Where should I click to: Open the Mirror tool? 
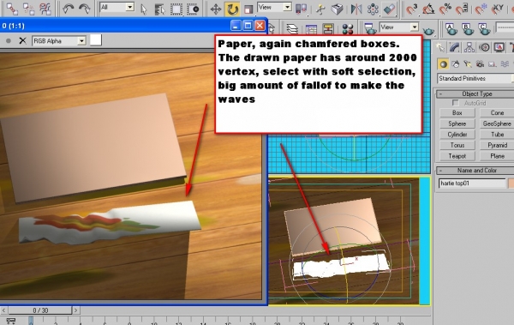(x=356, y=9)
